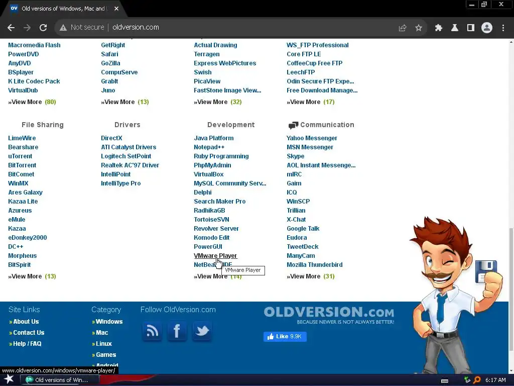The width and height of the screenshot is (514, 386).
Task: Open the eDonkey2000 link
Action: coord(28,238)
